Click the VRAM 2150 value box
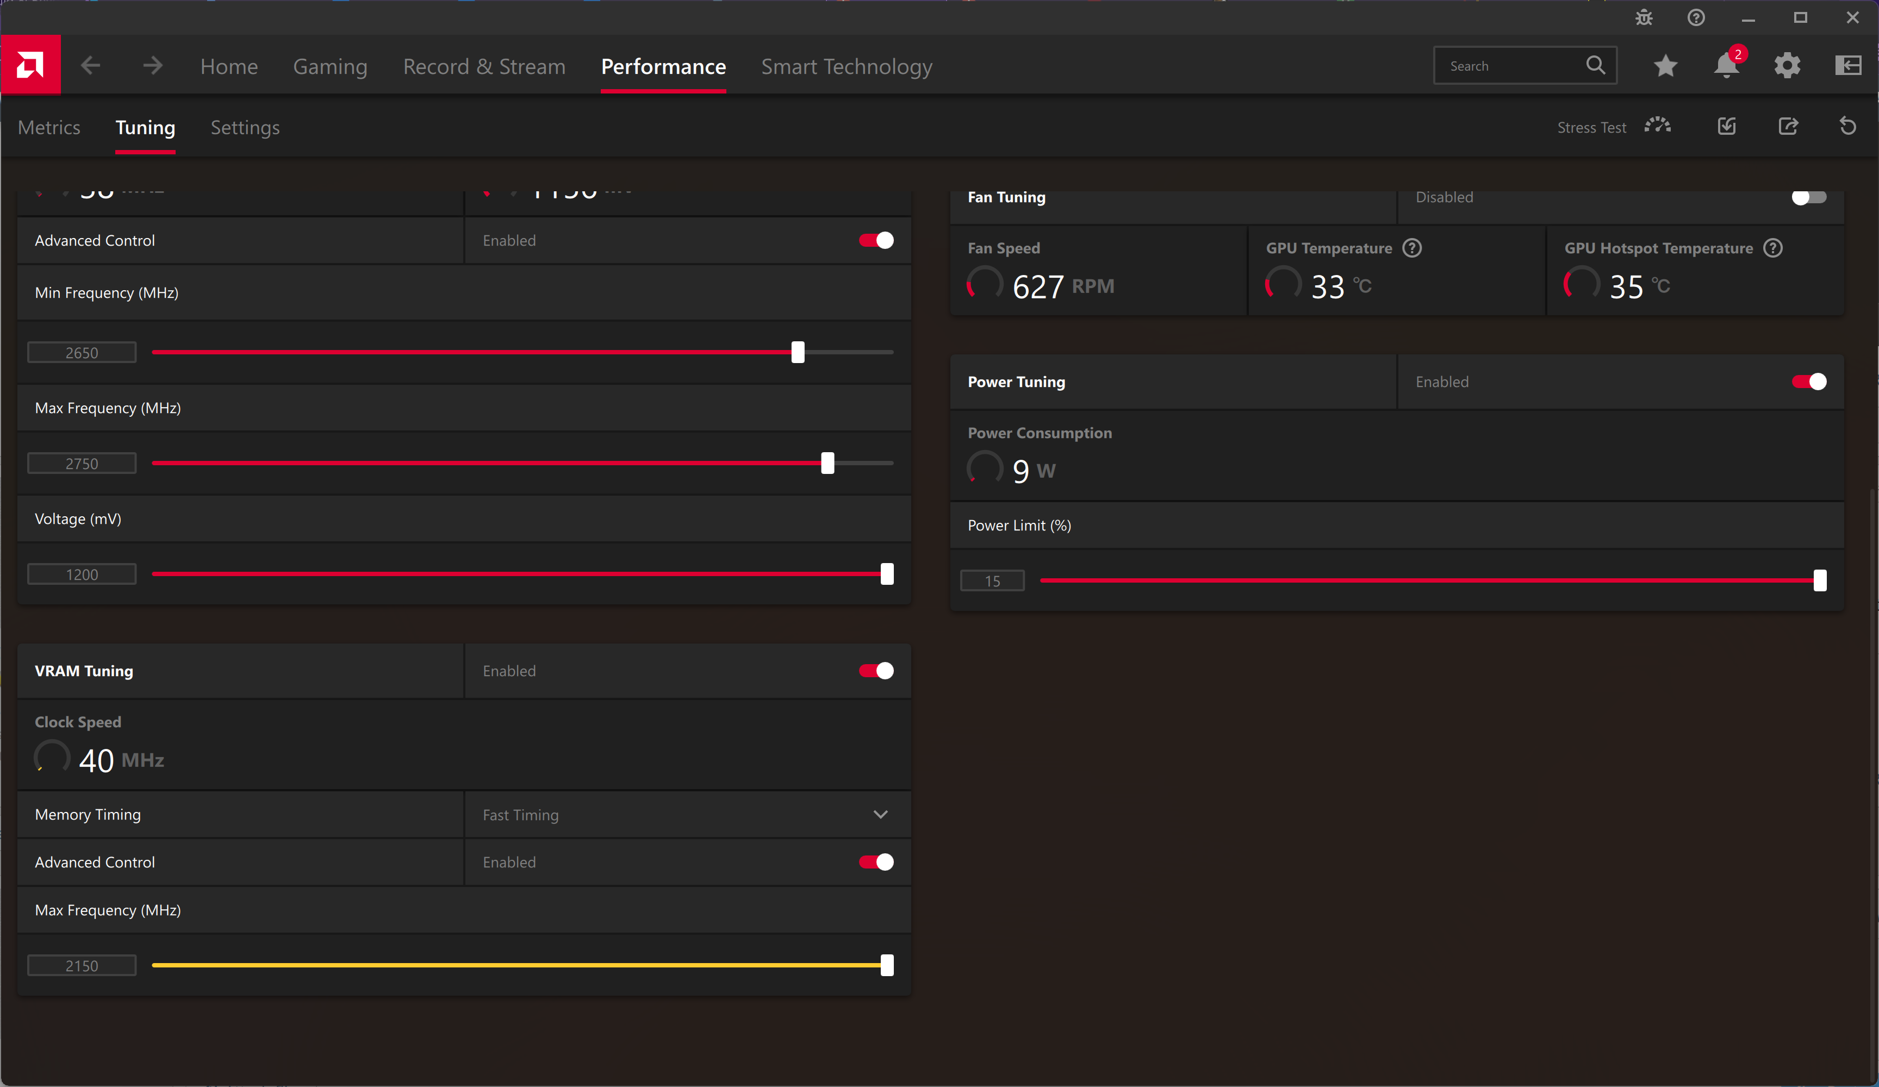This screenshot has width=1879, height=1087. click(82, 965)
